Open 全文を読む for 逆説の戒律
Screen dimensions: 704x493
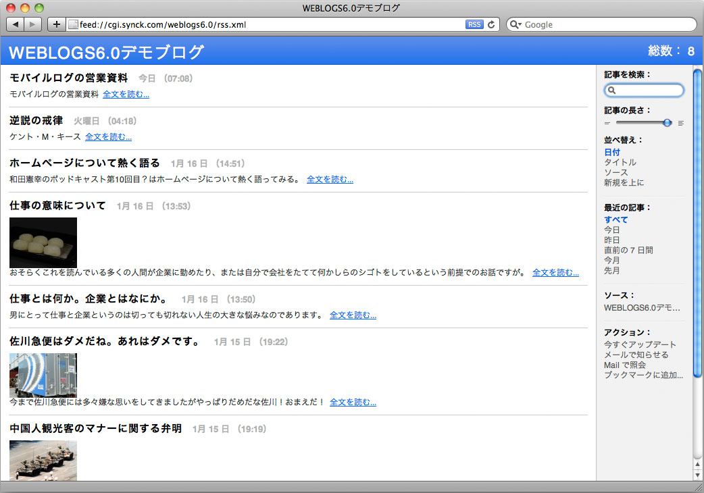(108, 137)
